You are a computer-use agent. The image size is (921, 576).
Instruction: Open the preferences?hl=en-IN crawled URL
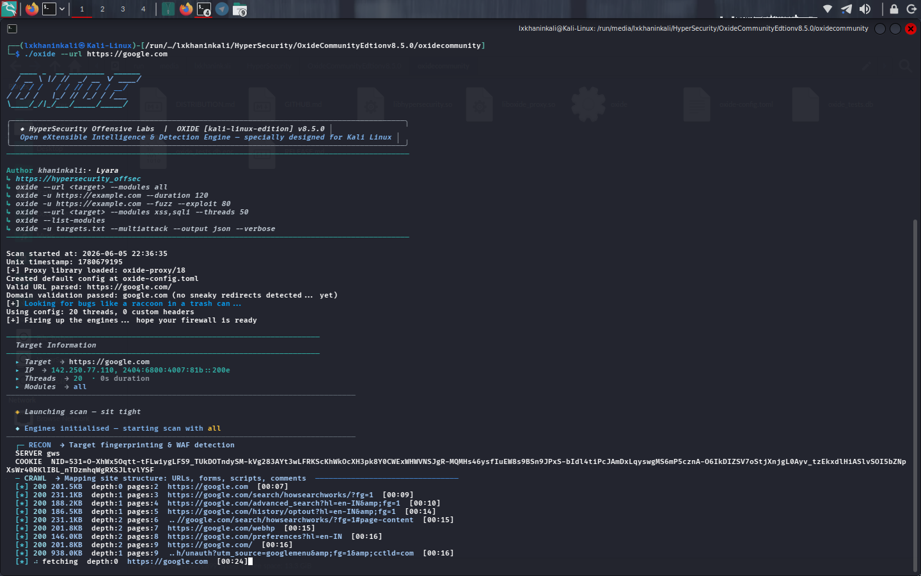click(x=255, y=537)
